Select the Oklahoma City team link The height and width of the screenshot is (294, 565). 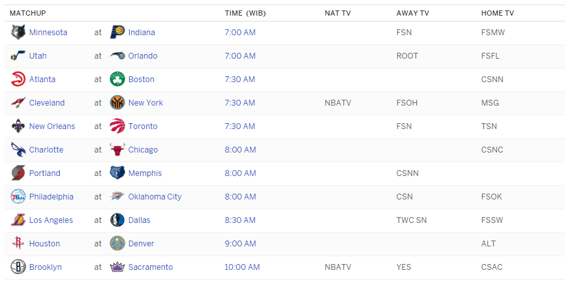coord(155,197)
